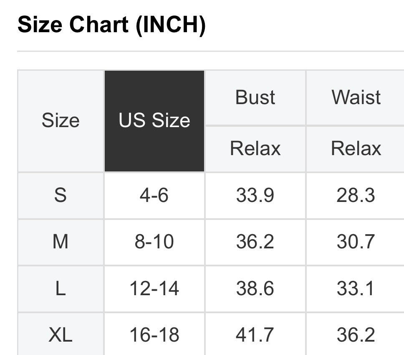Image resolution: width=404 pixels, height=355 pixels.
Task: Click the Relax subheader under Bust
Action: tap(255, 148)
